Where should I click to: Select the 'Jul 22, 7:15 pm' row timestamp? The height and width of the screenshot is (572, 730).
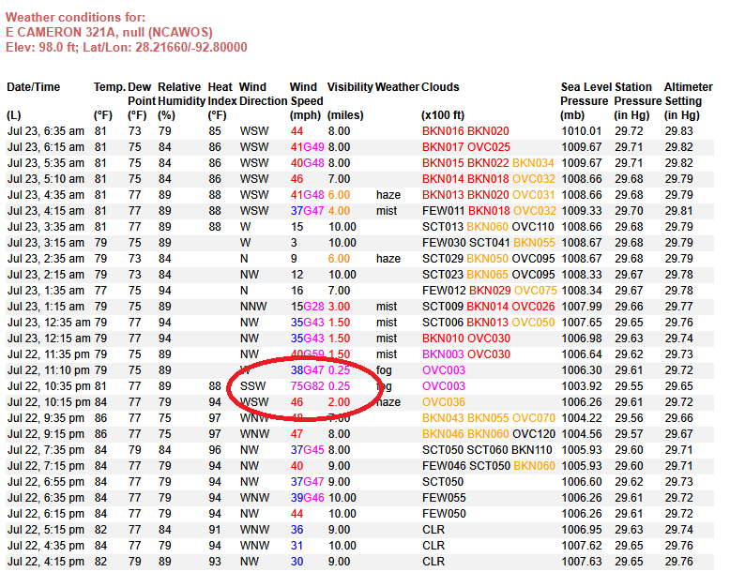coord(46,466)
